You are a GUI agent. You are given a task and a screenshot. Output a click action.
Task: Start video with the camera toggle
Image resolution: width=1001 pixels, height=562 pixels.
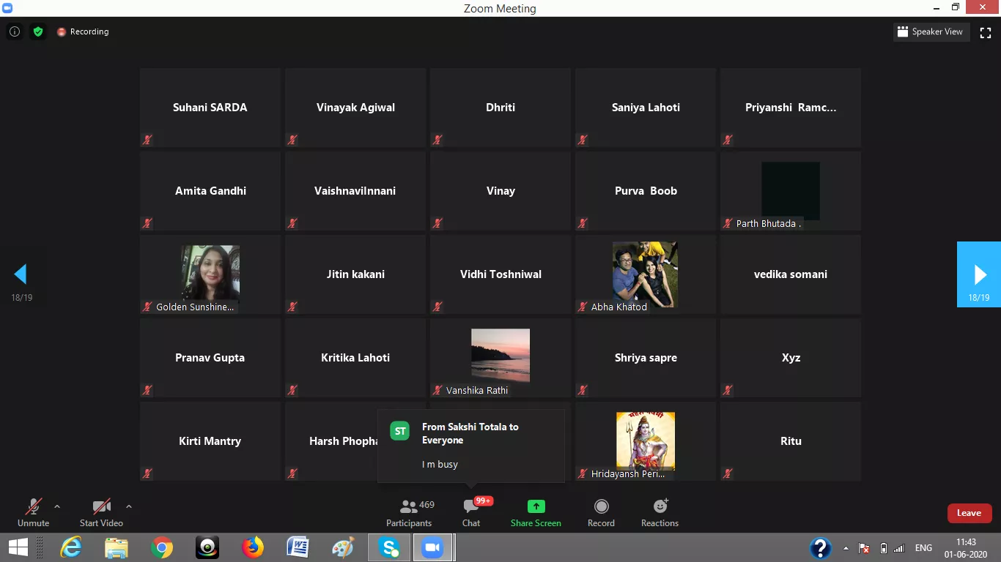pyautogui.click(x=101, y=512)
